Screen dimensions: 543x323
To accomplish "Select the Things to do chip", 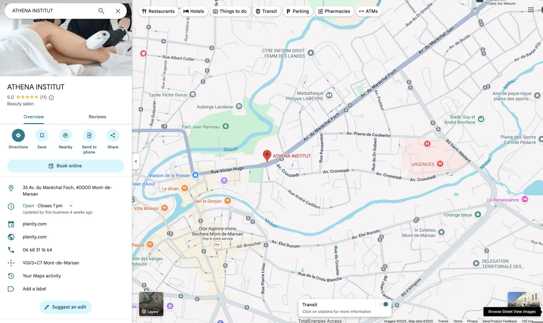I will 229,11.
